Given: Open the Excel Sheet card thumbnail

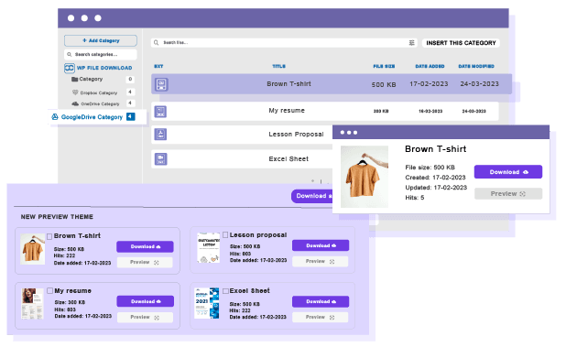Looking at the screenshot, I should [x=207, y=303].
